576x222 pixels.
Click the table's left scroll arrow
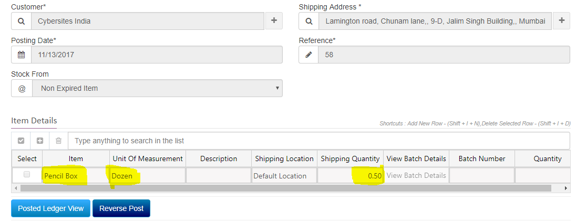click(x=15, y=188)
